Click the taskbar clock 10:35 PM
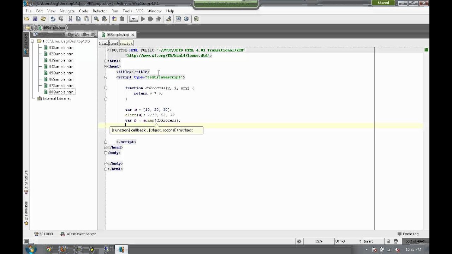 (413, 249)
